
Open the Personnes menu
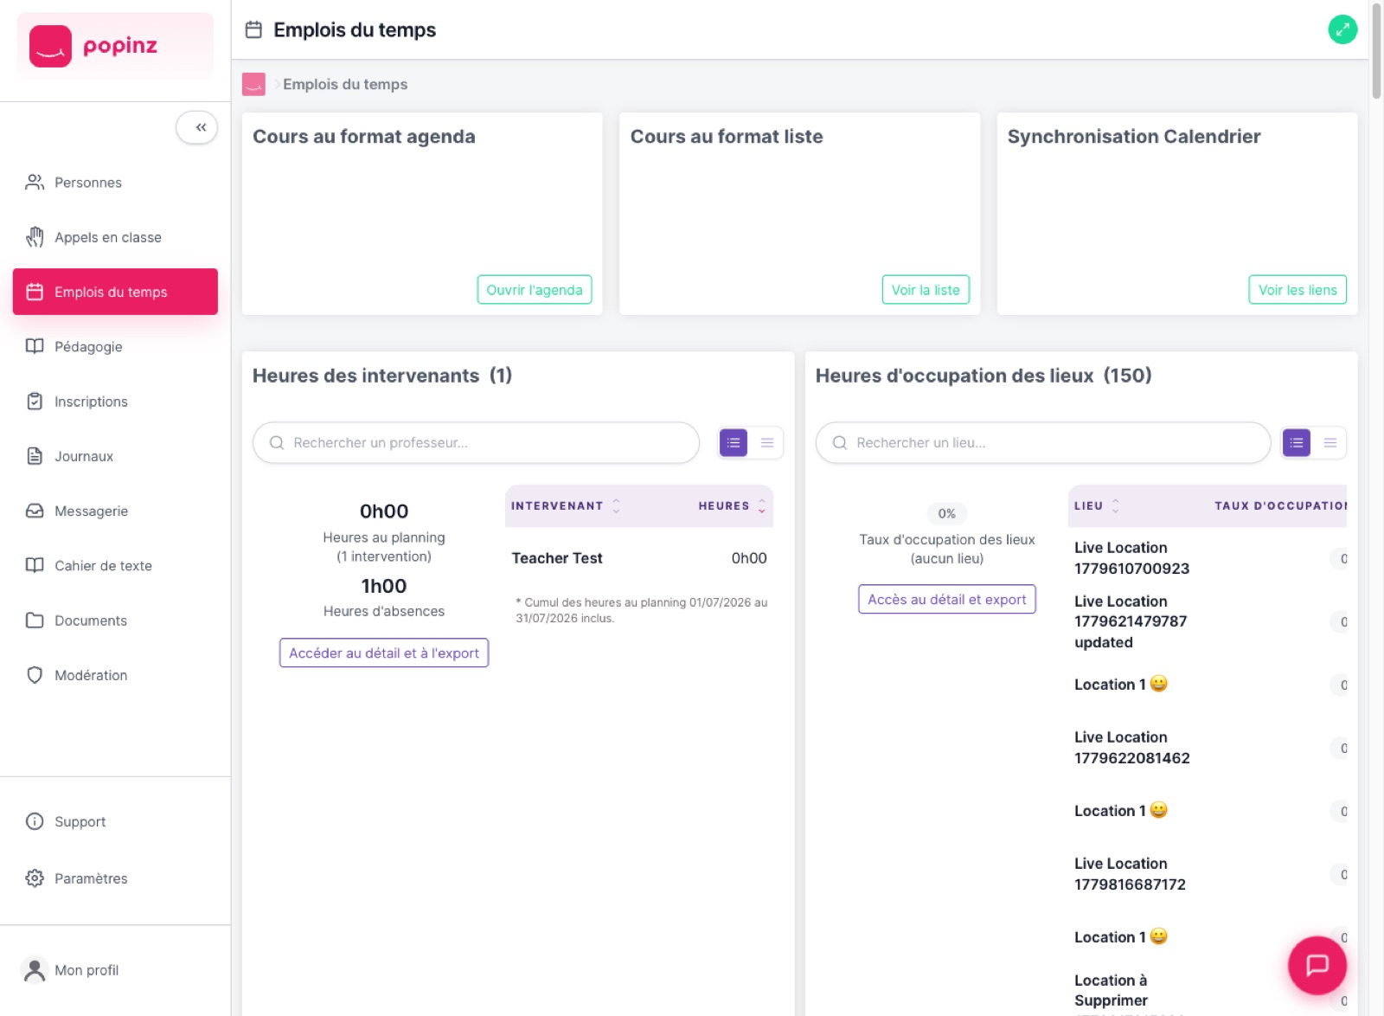pos(115,183)
